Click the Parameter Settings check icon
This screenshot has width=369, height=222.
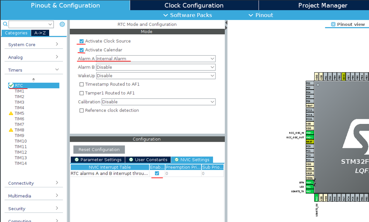coord(77,160)
